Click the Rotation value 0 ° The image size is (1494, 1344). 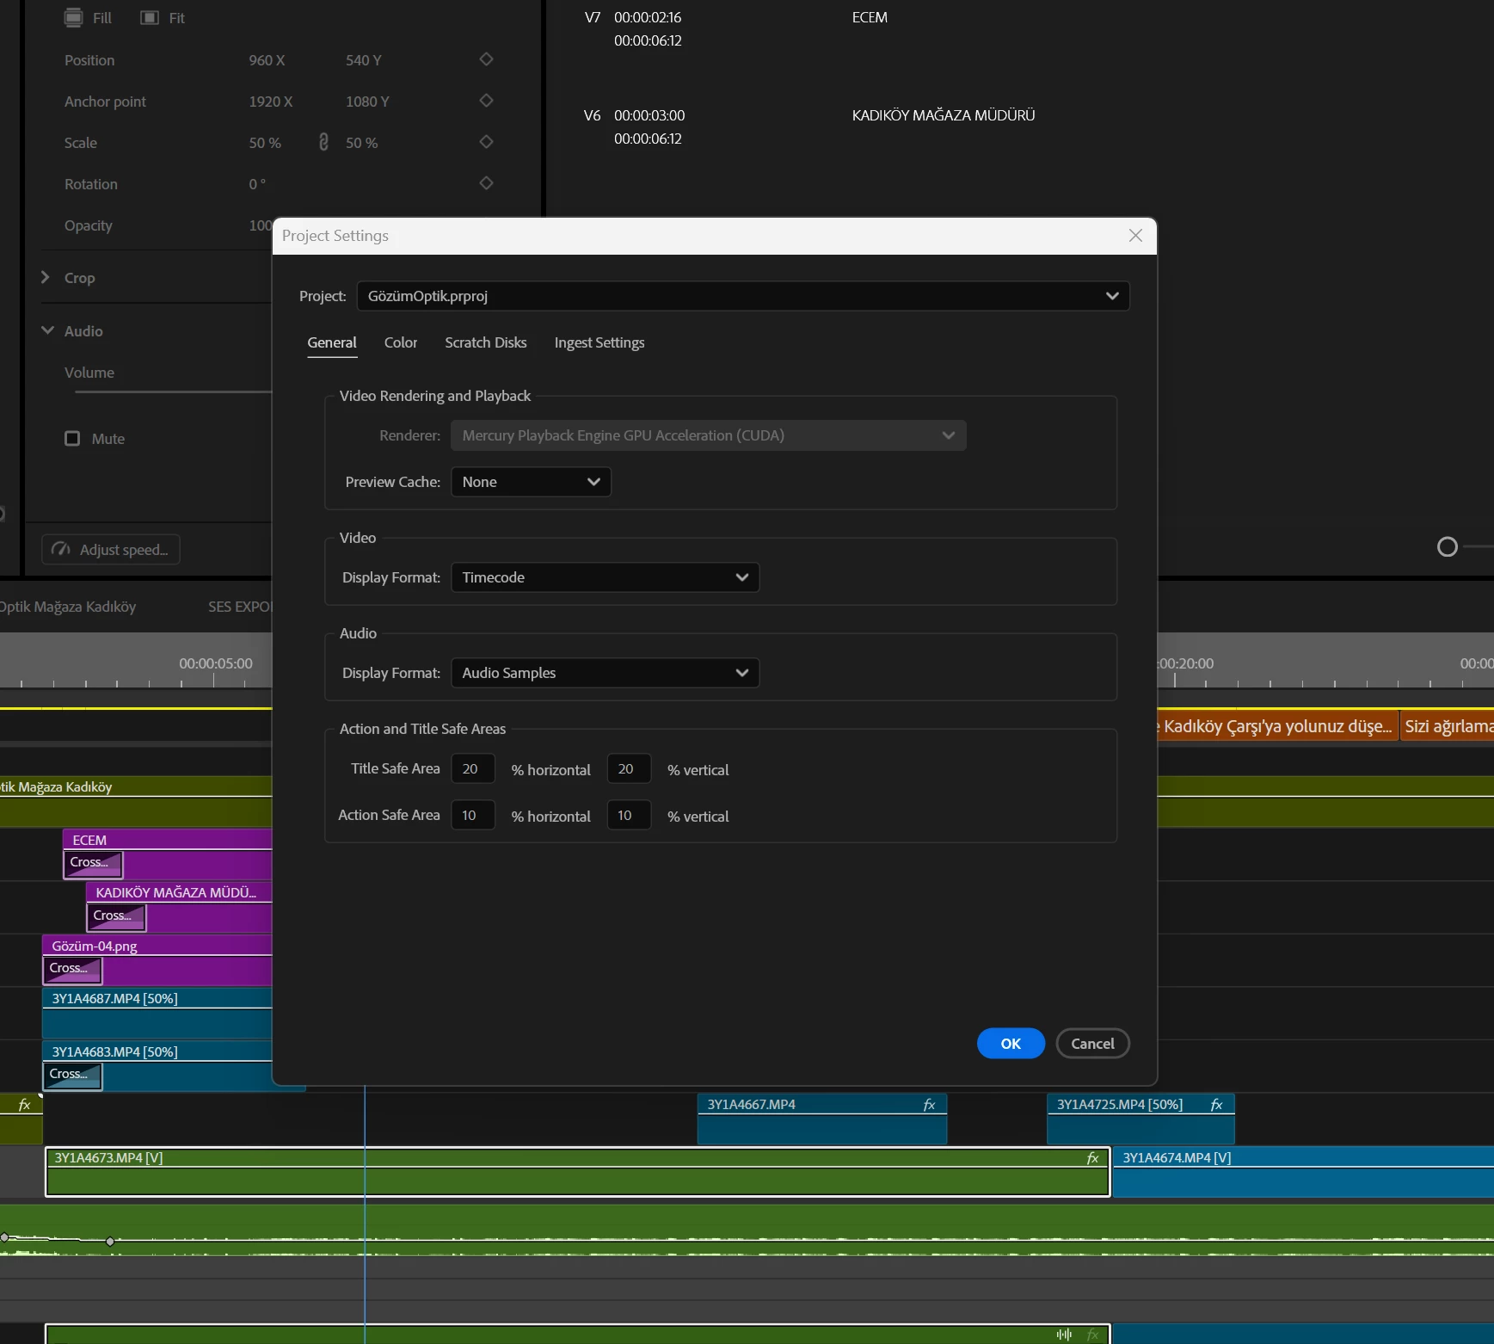[x=257, y=184]
